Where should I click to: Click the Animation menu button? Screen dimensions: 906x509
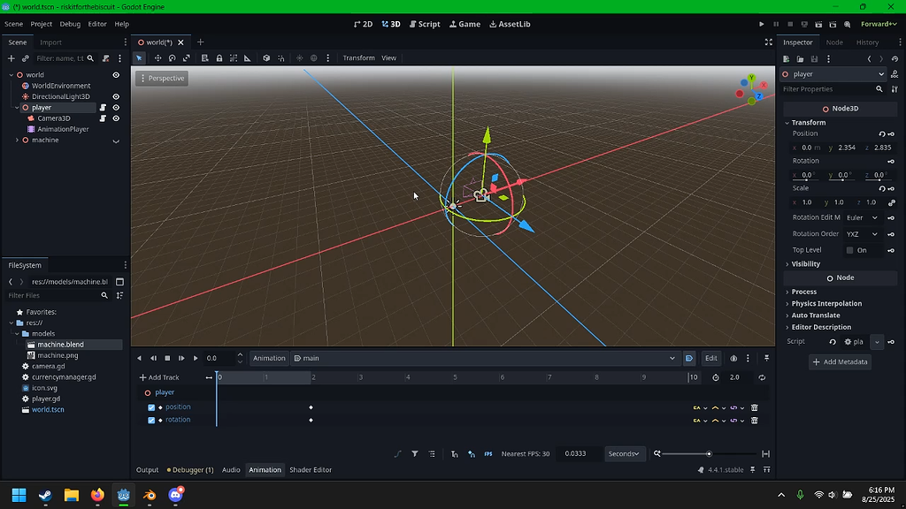click(269, 359)
